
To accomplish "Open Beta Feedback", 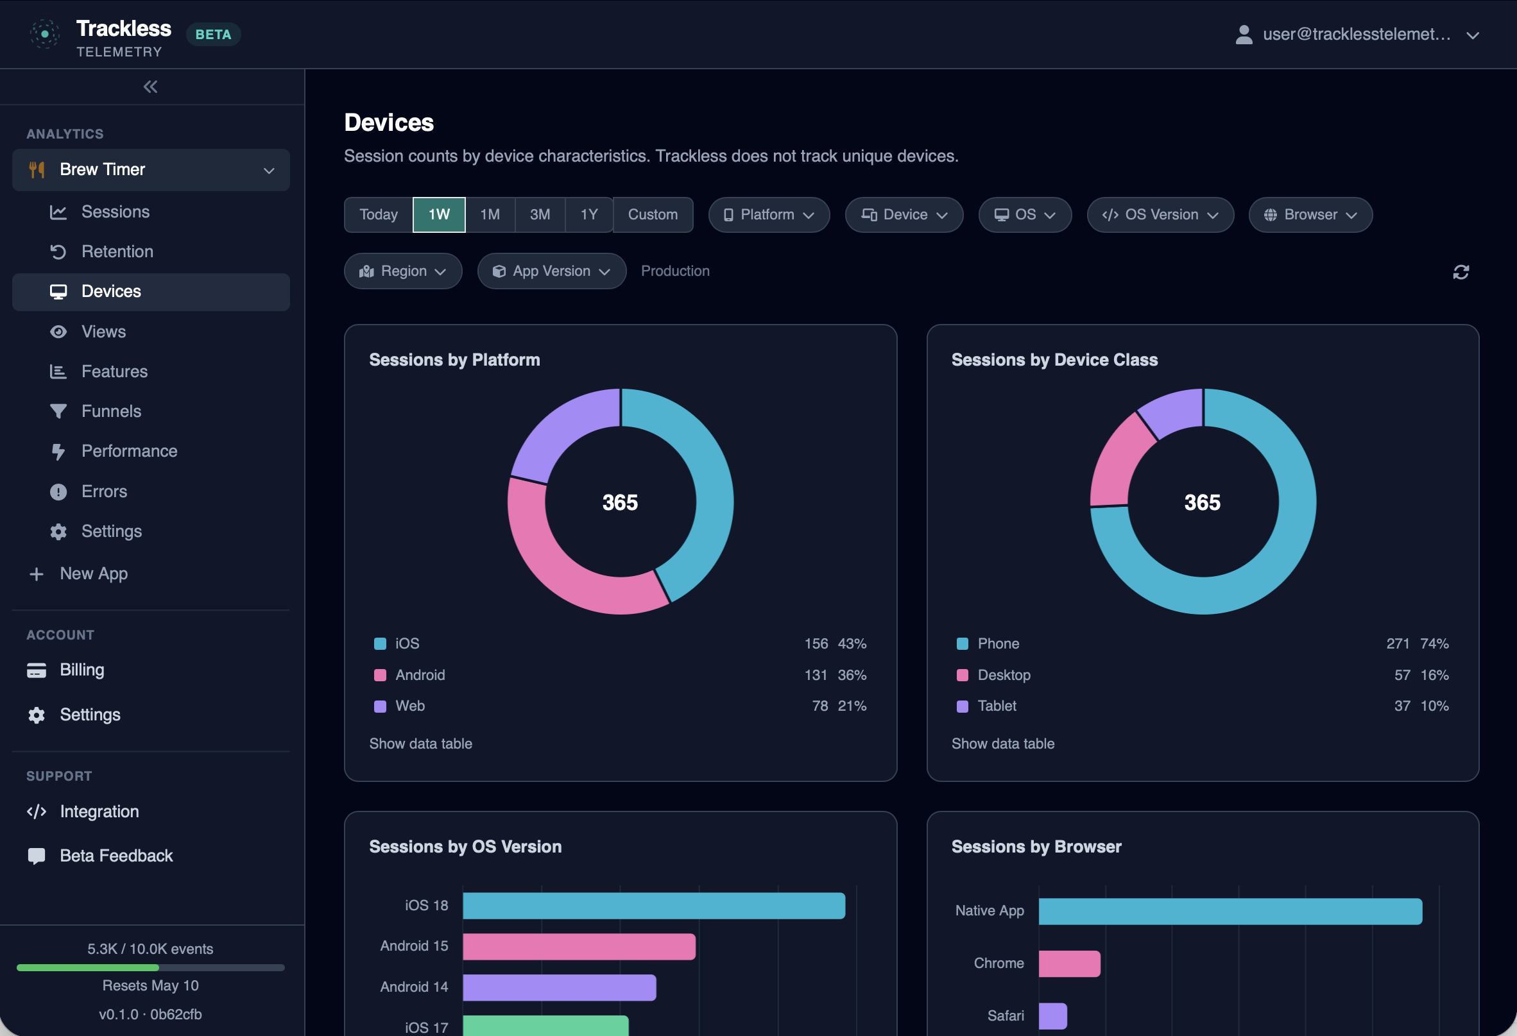I will tap(151, 856).
